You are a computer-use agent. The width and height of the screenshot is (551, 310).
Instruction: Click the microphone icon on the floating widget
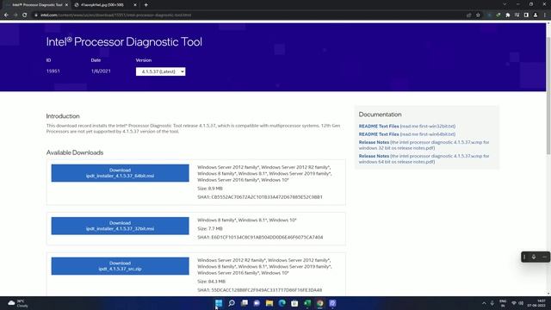point(534,257)
